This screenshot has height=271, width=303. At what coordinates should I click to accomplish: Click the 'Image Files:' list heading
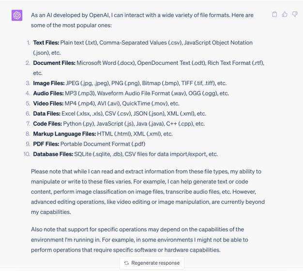pos(49,83)
